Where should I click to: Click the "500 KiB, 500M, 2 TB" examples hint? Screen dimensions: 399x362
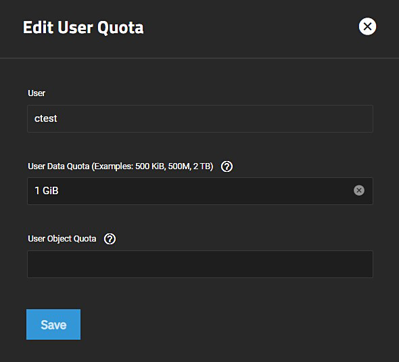click(173, 166)
